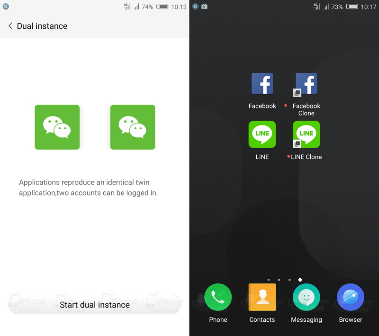The image size is (379, 336).
Task: Open the Facebook app
Action: point(262,83)
